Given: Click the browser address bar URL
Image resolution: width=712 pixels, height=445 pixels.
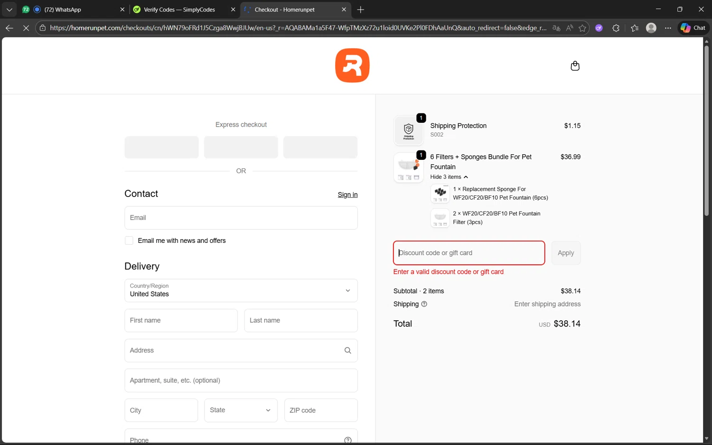Looking at the screenshot, I should click(298, 28).
